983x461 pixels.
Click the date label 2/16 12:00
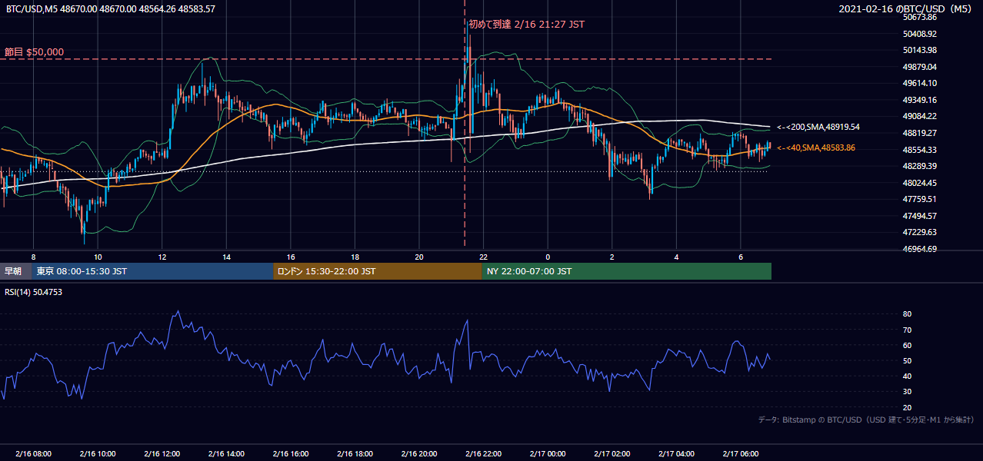pyautogui.click(x=162, y=454)
